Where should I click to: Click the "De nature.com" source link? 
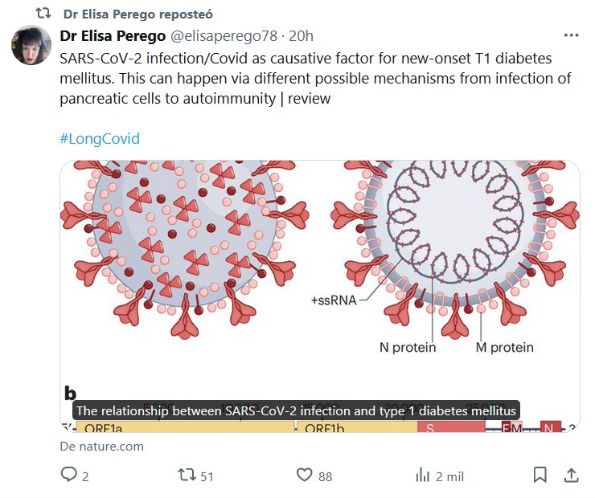coord(101,446)
